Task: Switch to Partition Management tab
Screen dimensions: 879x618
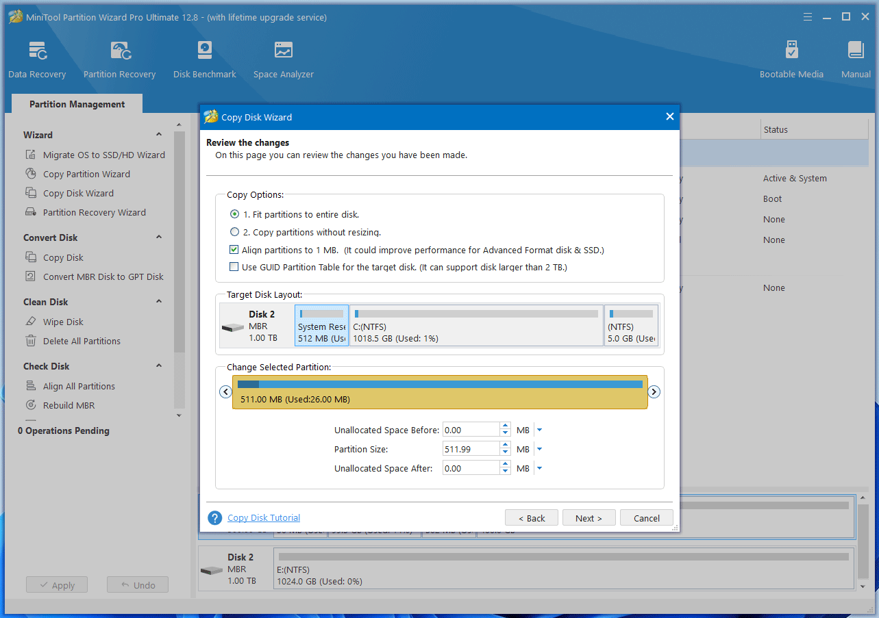Action: (x=77, y=104)
